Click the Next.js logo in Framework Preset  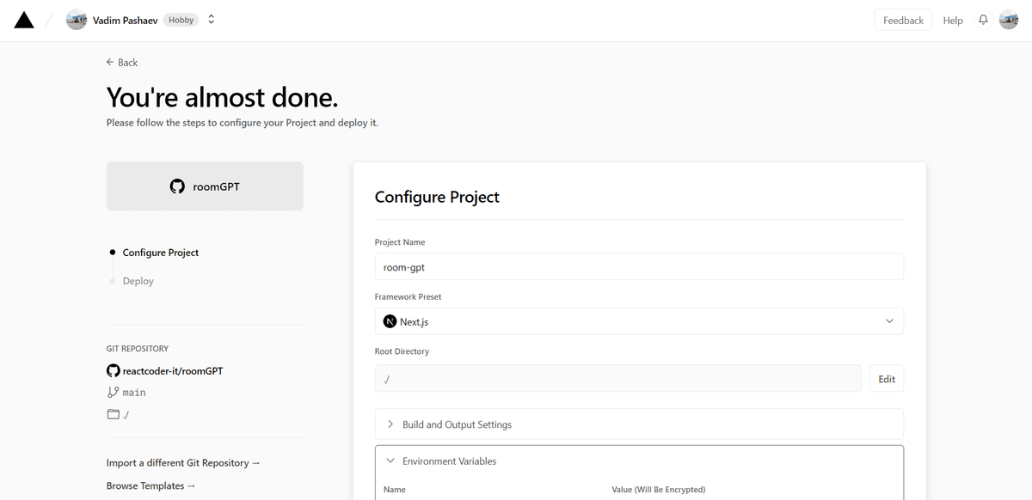coord(390,321)
